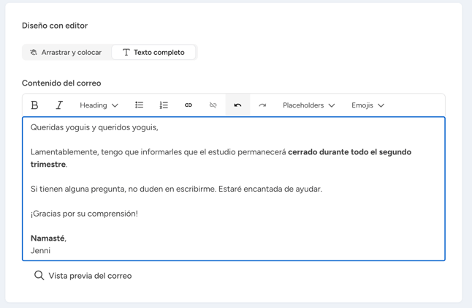Click the bold word 'Namasté'
This screenshot has width=472, height=308.
pyautogui.click(x=47, y=238)
